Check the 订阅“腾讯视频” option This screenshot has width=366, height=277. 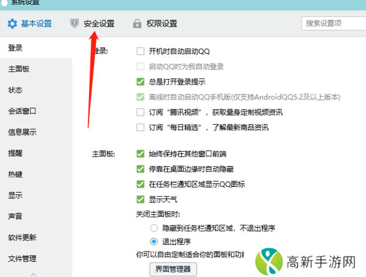click(140, 112)
